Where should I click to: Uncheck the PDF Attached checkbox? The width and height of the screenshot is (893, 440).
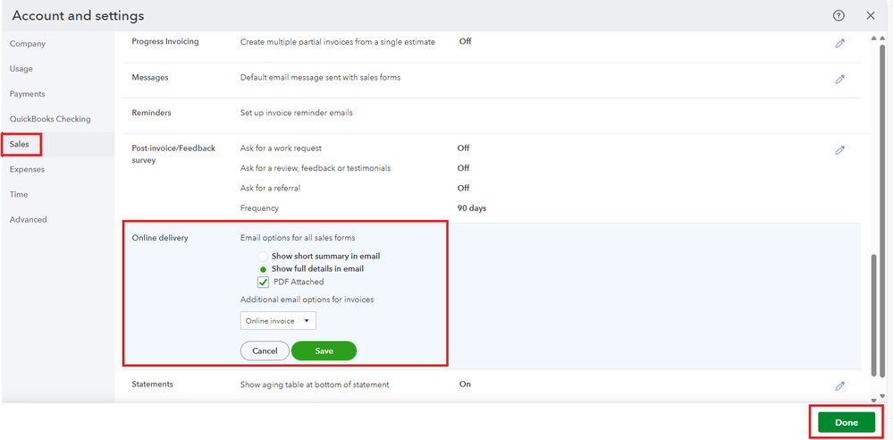click(x=264, y=282)
